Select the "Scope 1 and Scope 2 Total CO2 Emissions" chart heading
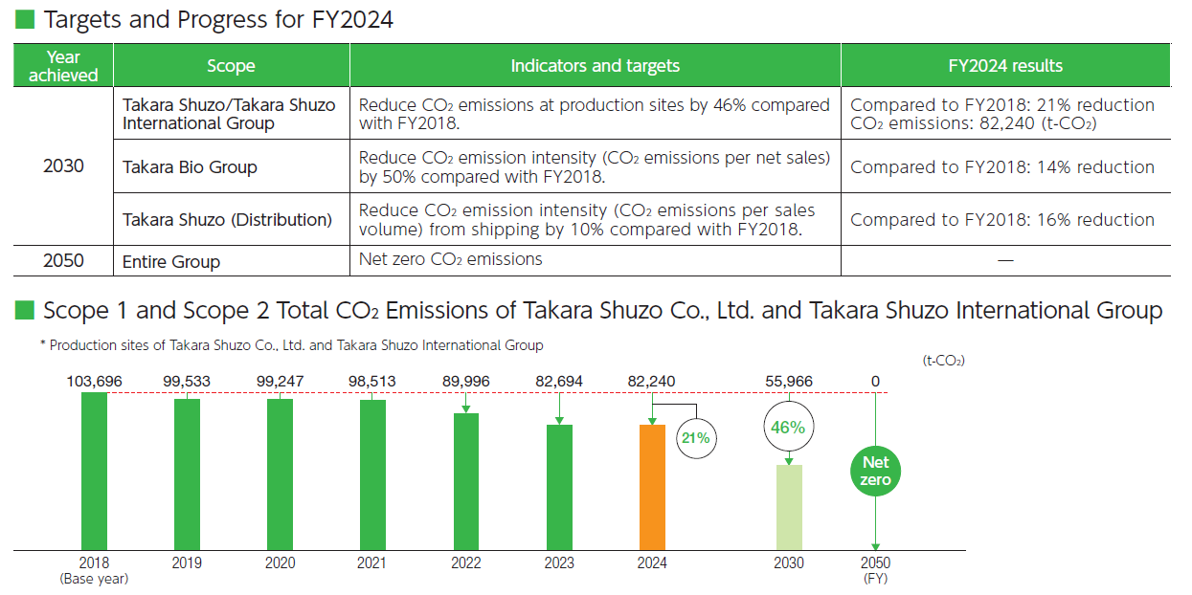Screen dimensions: 1192x595 tap(603, 310)
